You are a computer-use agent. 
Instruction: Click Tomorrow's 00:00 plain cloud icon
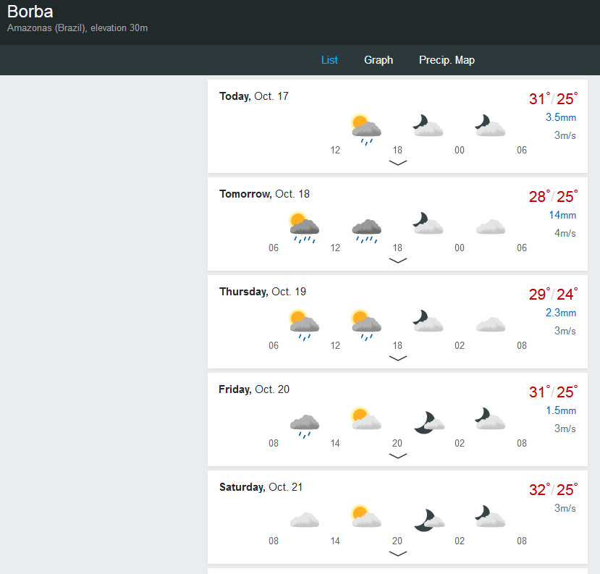tap(490, 227)
